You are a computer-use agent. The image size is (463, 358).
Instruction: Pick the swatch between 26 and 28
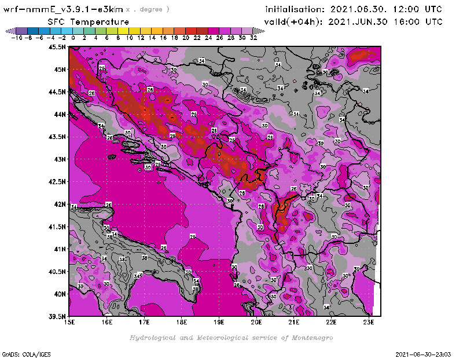pyautogui.click(x=225, y=31)
